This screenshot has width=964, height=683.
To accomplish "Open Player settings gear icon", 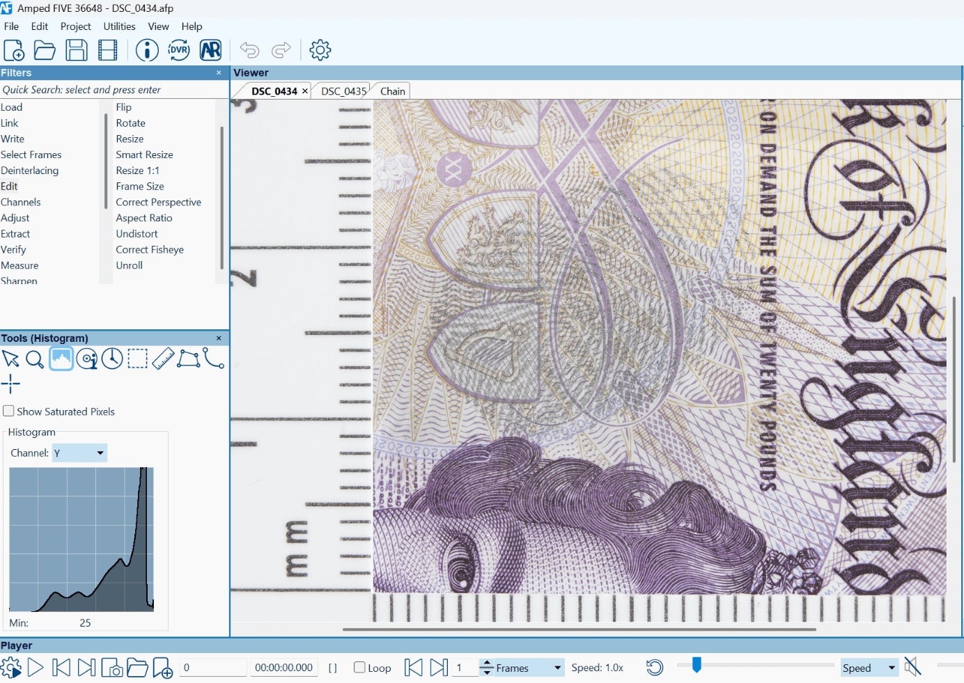I will point(10,668).
